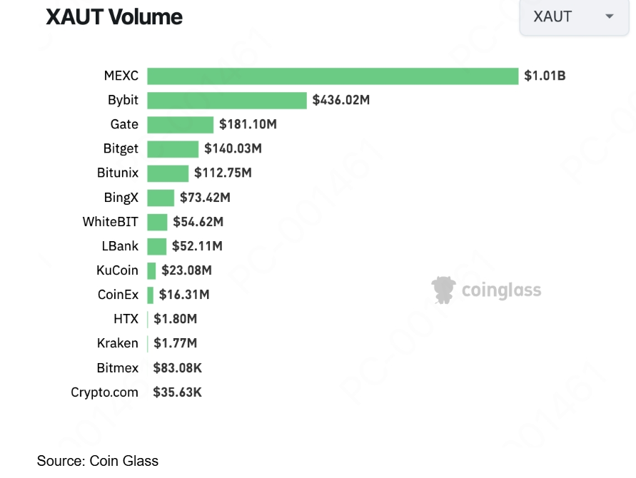
Task: Click the WhiteBIT exchange label
Action: coord(110,222)
